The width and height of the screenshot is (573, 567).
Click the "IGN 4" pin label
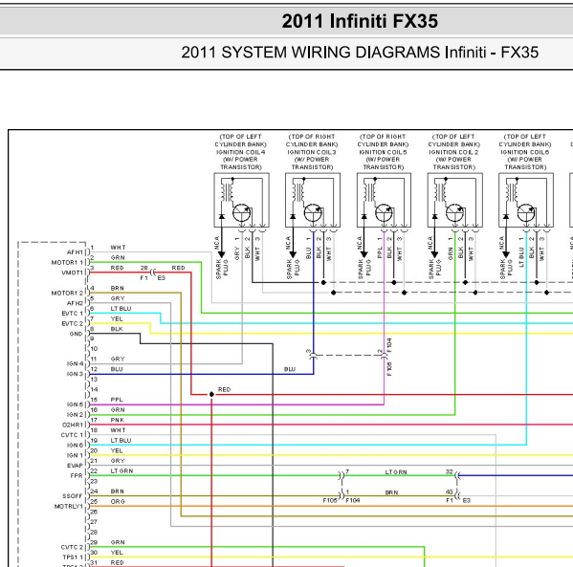[75, 364]
